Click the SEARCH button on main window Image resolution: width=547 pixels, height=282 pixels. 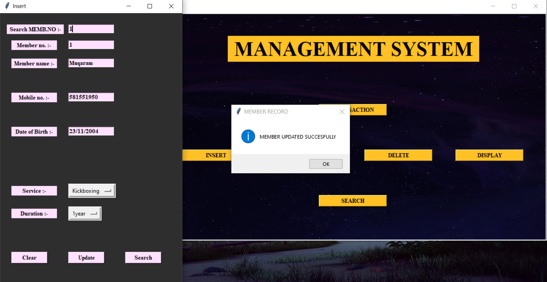coord(352,200)
